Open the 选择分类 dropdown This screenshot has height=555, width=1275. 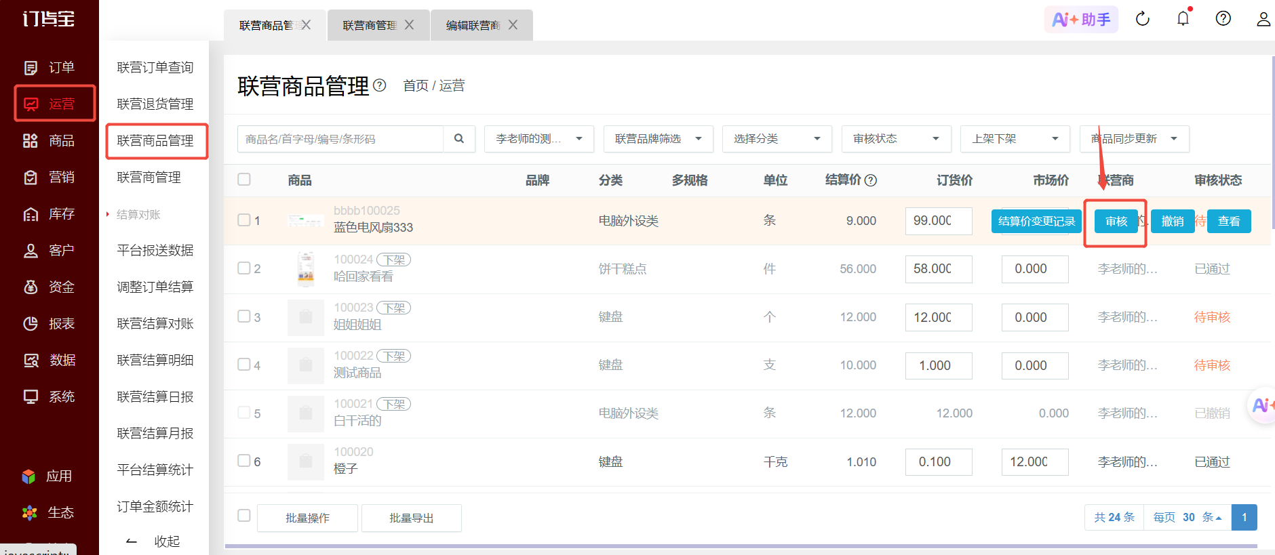tap(777, 139)
